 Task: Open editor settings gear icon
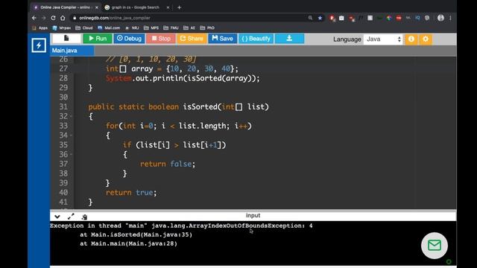(x=426, y=39)
